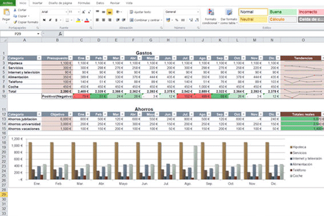Apply the Cálculo cell style
Image resolution: width=324 pixels, height=216 pixels.
point(282,19)
